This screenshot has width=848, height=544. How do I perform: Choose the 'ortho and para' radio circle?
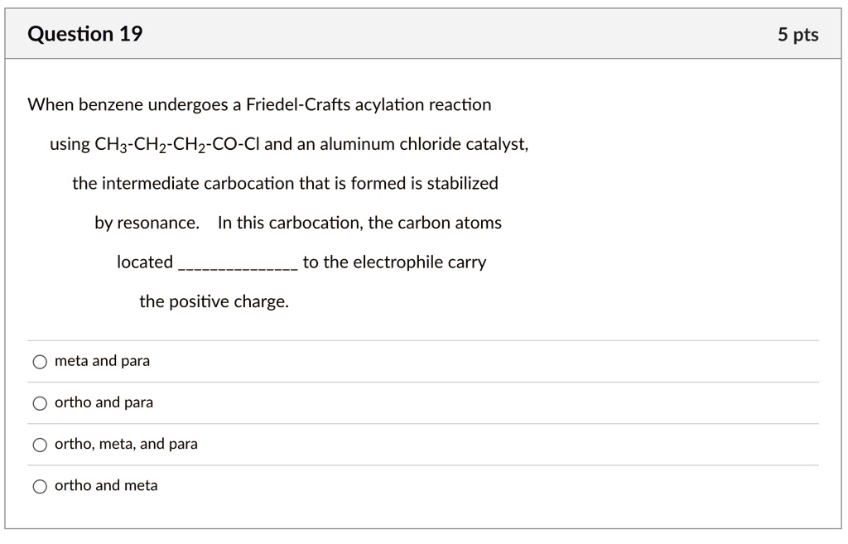(x=40, y=403)
